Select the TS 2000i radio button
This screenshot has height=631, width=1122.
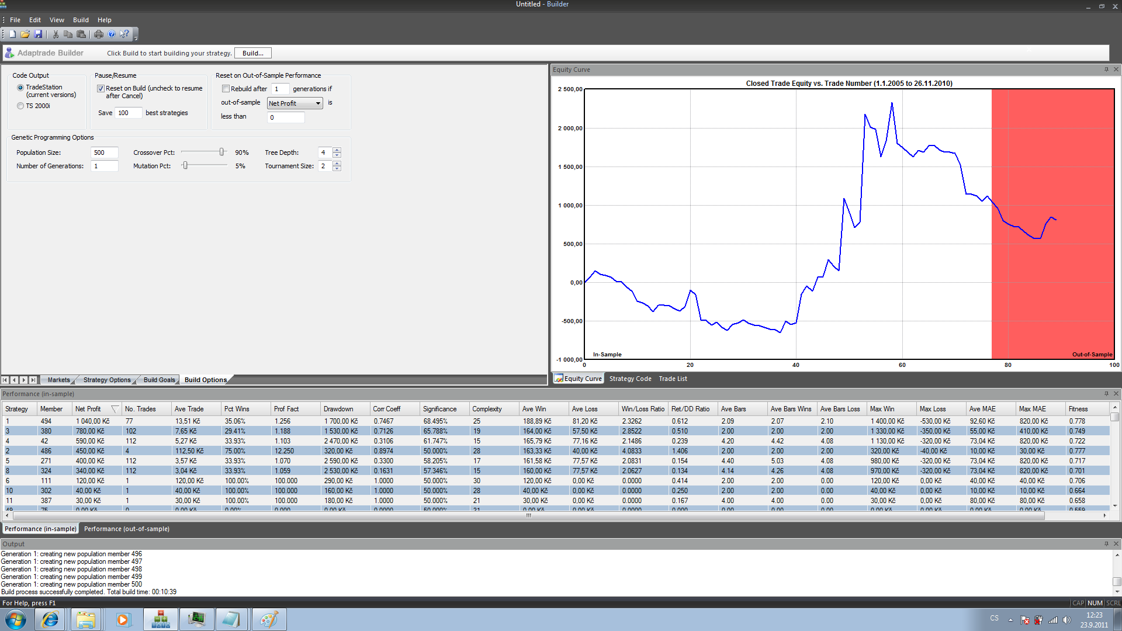point(20,106)
